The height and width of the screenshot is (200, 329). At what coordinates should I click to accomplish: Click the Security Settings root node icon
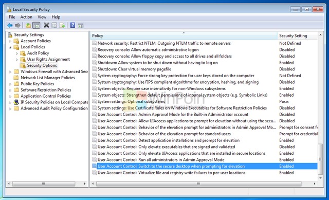(10, 34)
